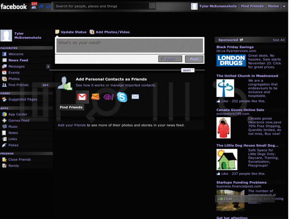Select the Update Status tab
The width and height of the screenshot is (292, 219).
tap(71, 32)
